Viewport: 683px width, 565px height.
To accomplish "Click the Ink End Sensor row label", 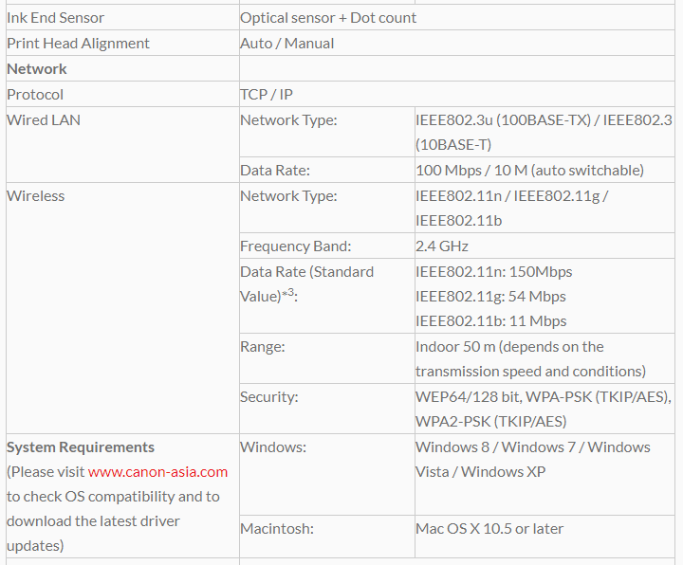I will (x=55, y=17).
